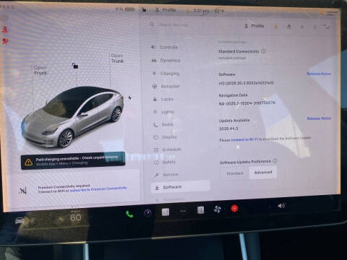
Task: Tap the search magnifier icon
Action: [152, 25]
